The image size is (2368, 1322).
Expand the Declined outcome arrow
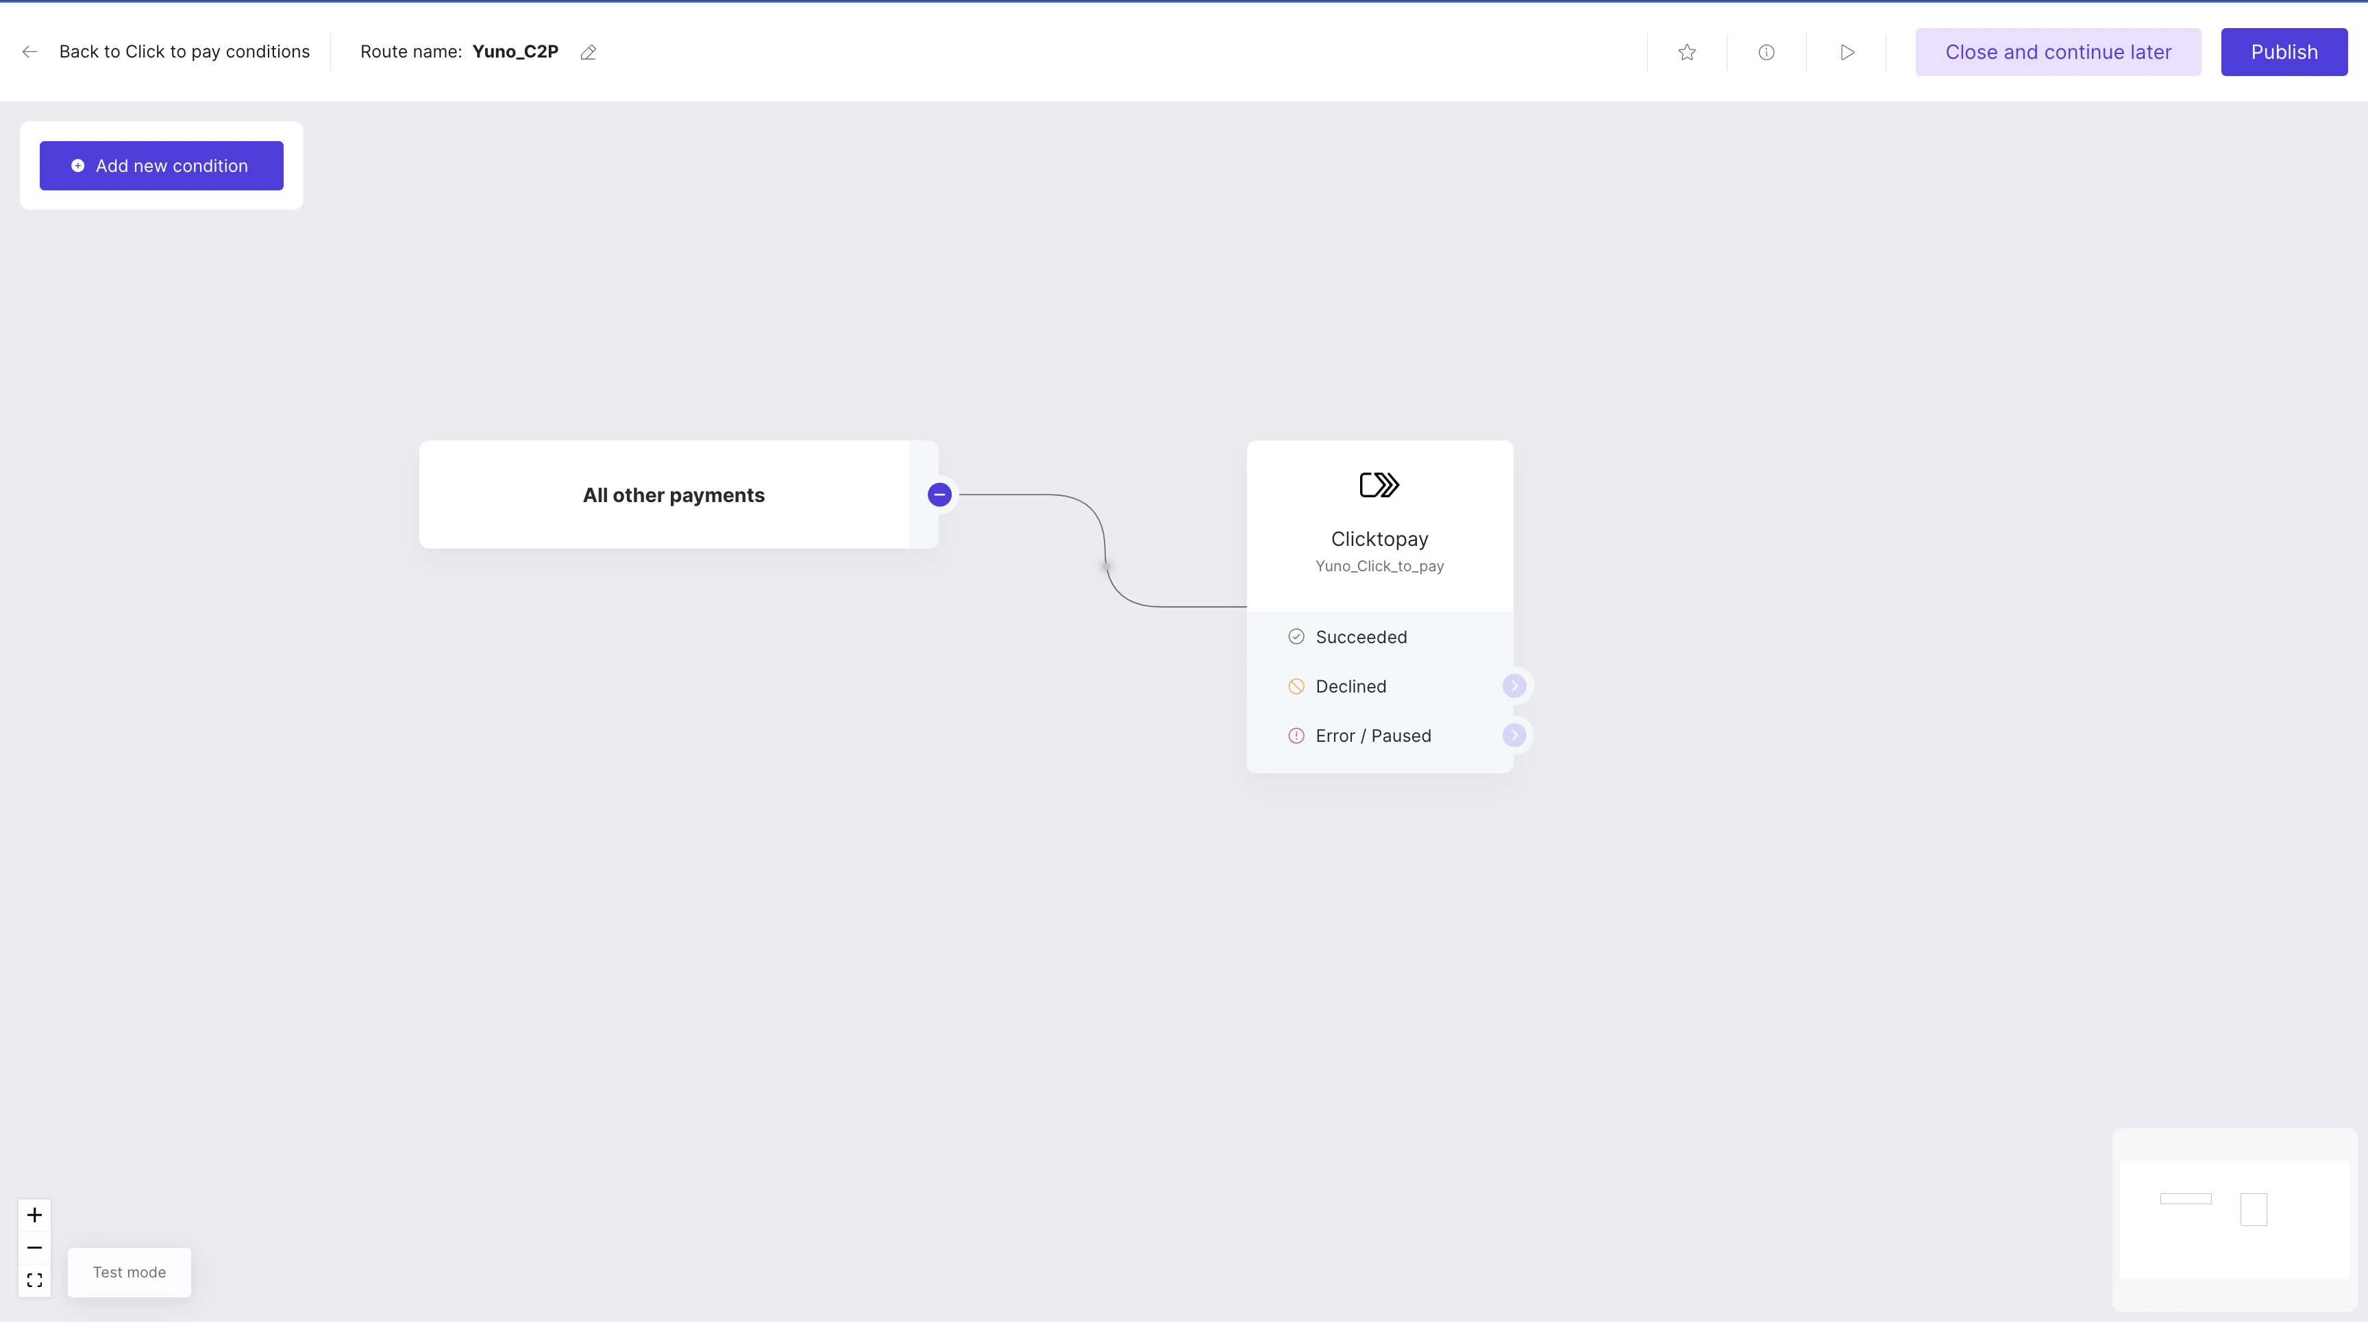(x=1514, y=686)
